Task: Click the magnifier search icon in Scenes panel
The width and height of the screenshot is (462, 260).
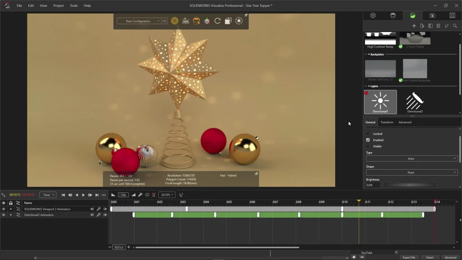Action: pyautogui.click(x=455, y=26)
